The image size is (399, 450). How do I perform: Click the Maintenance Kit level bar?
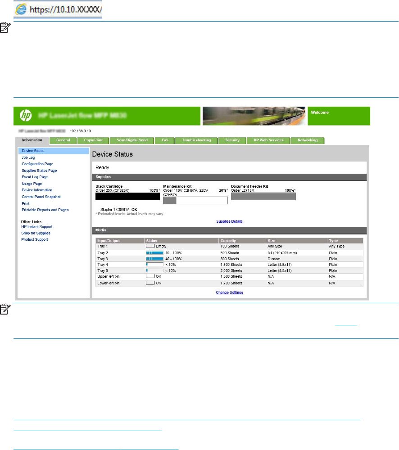pos(195,200)
